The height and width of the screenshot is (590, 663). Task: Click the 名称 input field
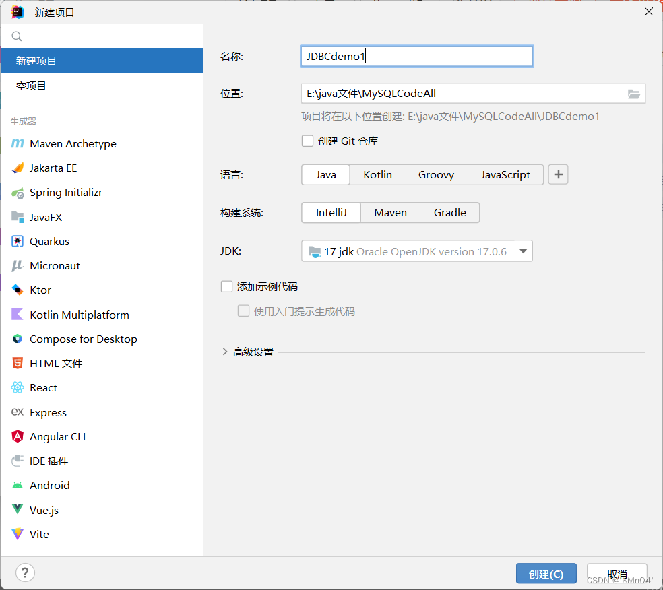[x=417, y=56]
